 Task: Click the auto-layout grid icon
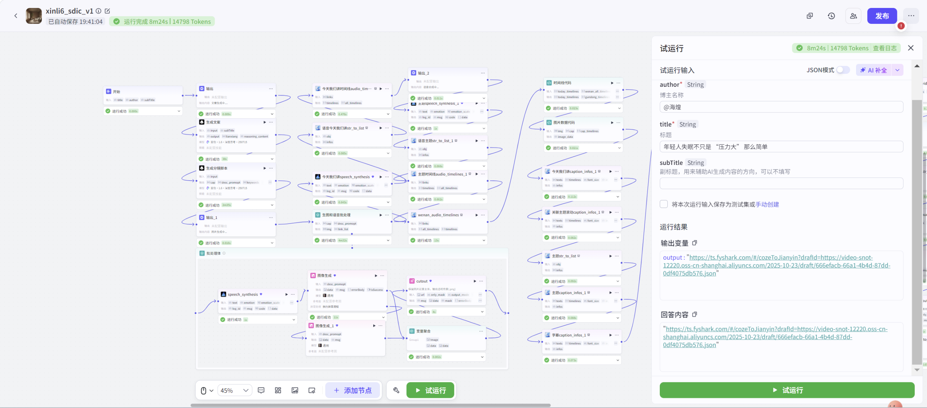point(278,390)
